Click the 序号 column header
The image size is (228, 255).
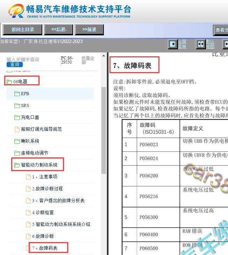click(129, 128)
